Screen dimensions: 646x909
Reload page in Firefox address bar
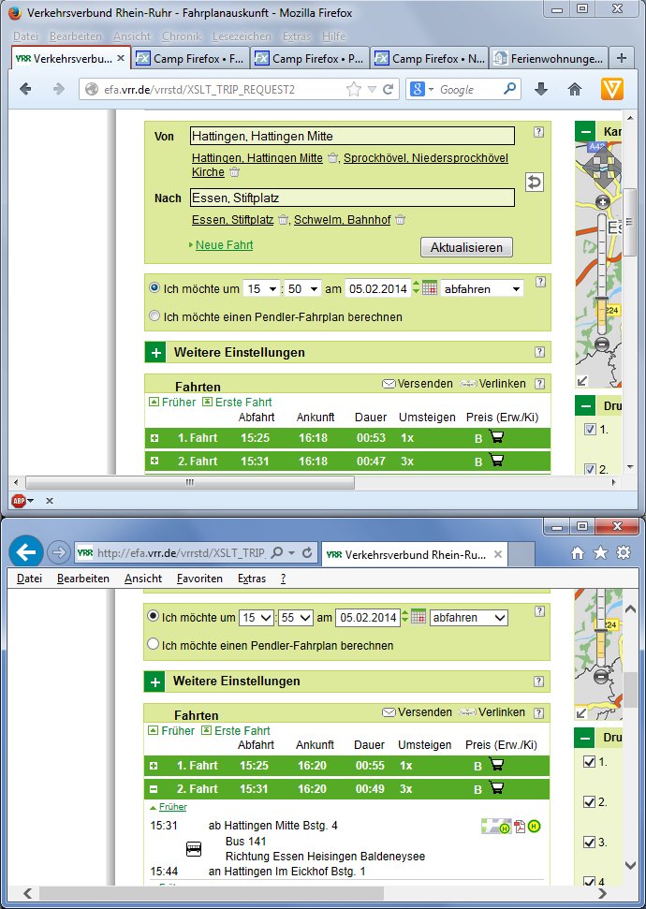pos(388,89)
